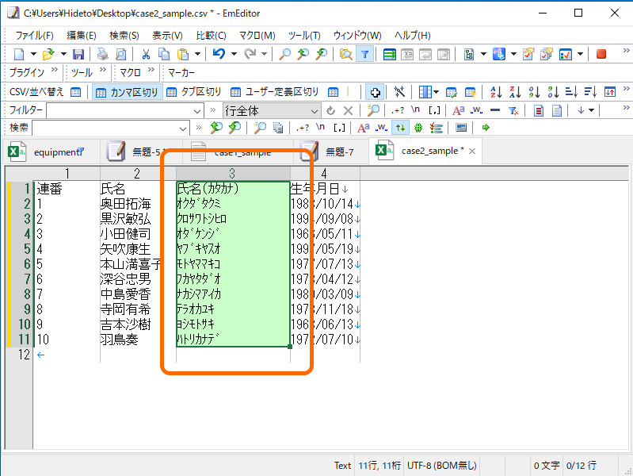This screenshot has width=633, height=476.
Task: Toggle match case Aa in search bar
Action: coord(363,128)
